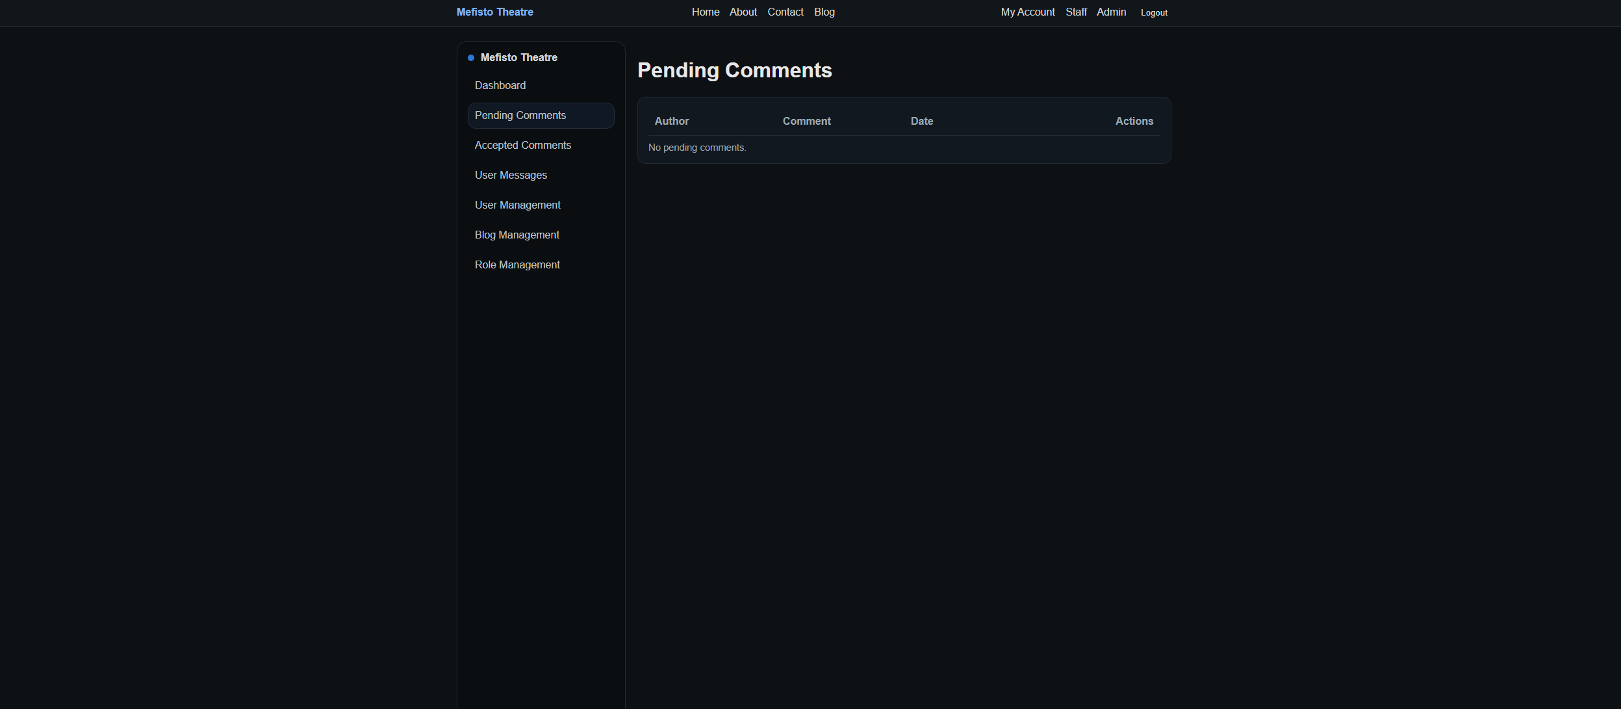Click the Author column header
1621x709 pixels.
pyautogui.click(x=672, y=121)
